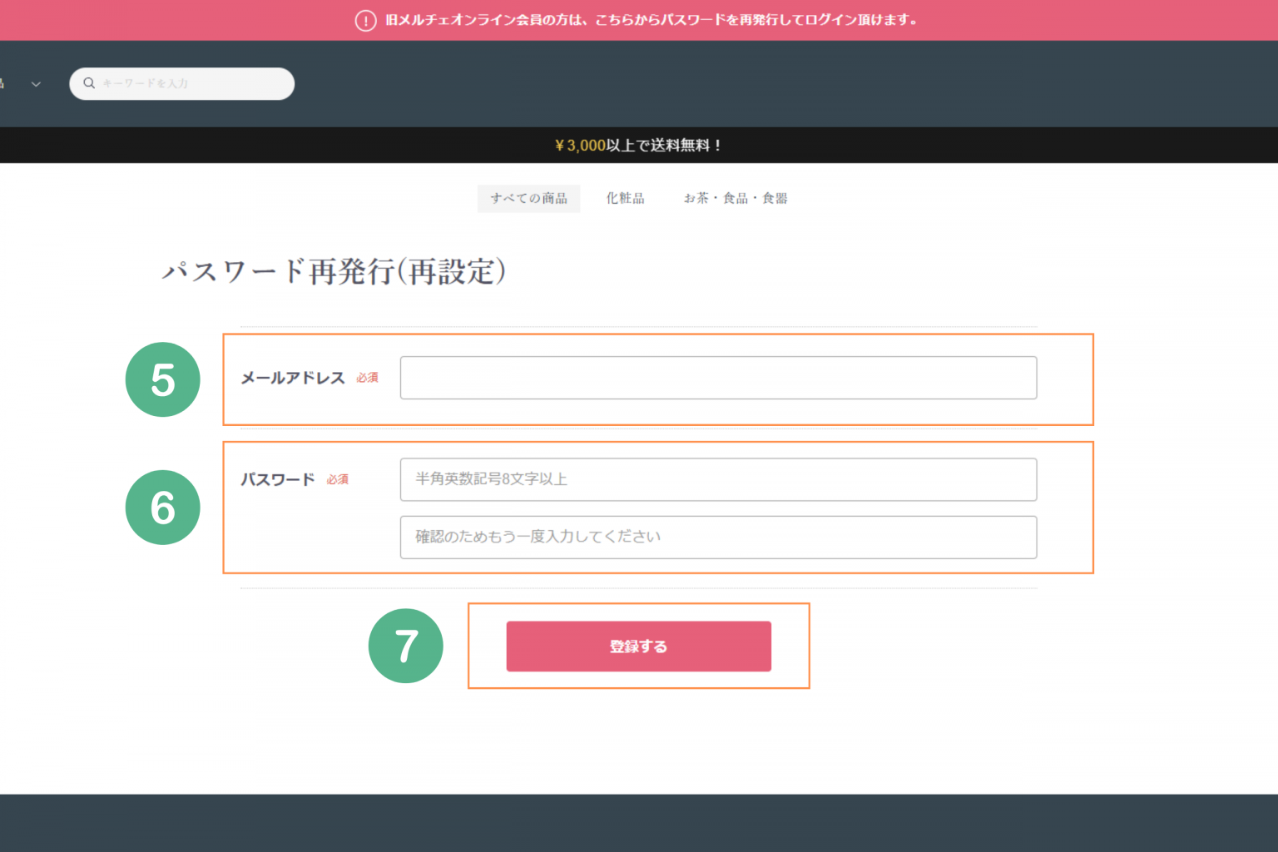The image size is (1278, 852).
Task: Click the green step 6 circle
Action: (163, 508)
